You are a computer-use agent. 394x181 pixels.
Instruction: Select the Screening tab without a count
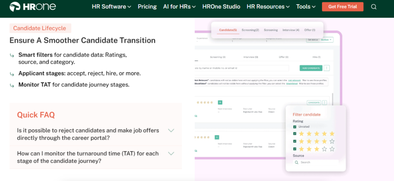[x=270, y=30]
